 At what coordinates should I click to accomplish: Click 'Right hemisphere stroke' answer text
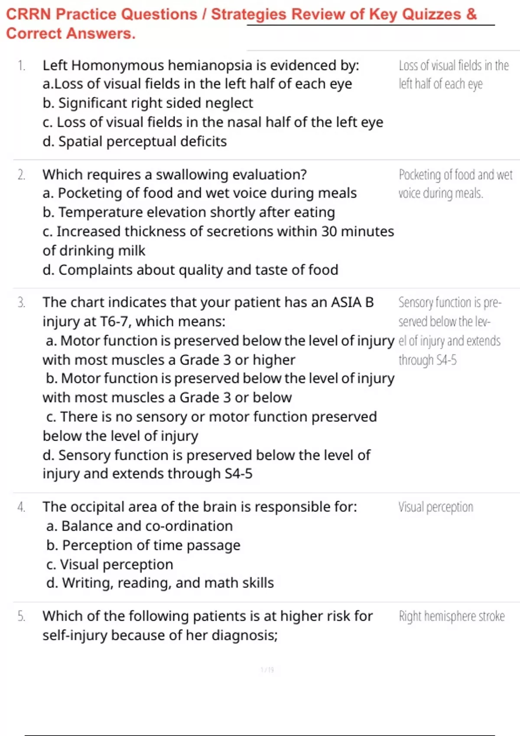(x=452, y=616)
